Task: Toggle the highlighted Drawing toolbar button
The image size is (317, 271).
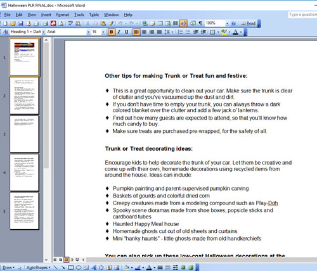Action: [x=183, y=23]
